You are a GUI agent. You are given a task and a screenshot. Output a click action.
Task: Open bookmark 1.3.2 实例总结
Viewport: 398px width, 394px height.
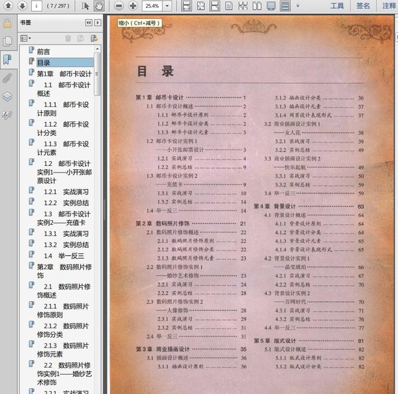pos(66,245)
